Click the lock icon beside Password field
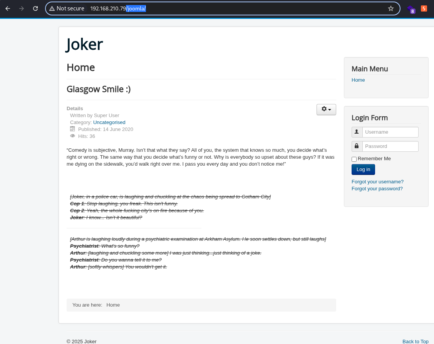The image size is (434, 344). (357, 146)
